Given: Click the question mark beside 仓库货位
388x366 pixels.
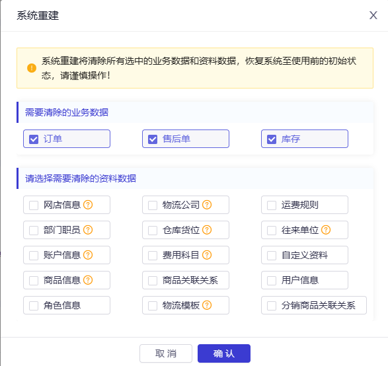Looking at the screenshot, I should click(207, 230).
